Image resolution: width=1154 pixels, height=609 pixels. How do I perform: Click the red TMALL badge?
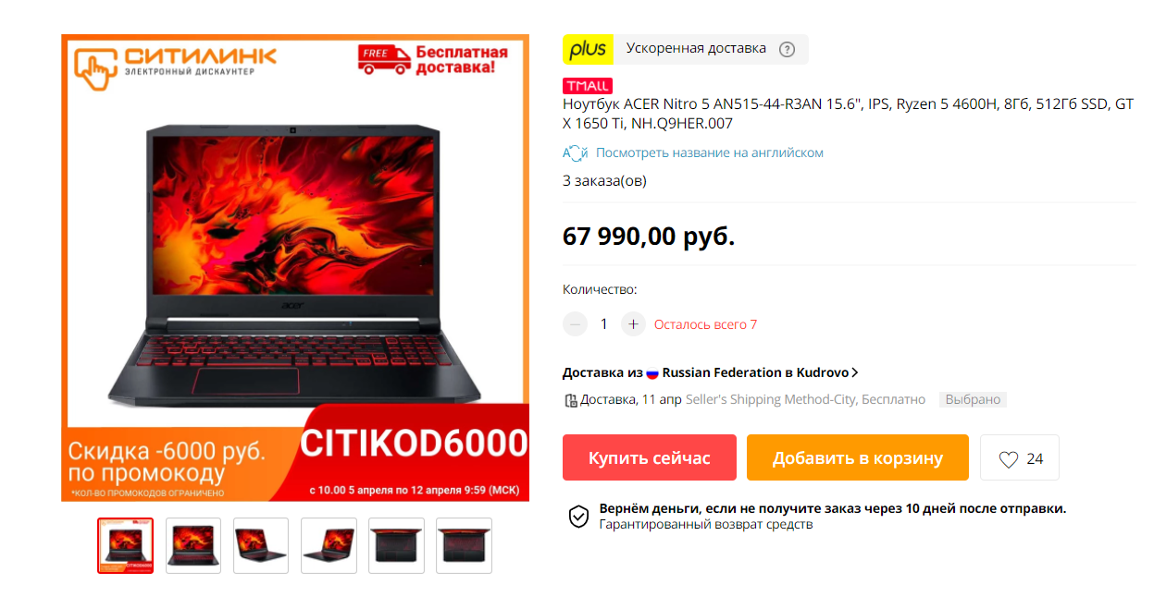point(587,86)
